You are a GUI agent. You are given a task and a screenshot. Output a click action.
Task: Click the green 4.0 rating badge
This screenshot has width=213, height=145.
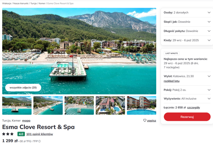click(21, 134)
